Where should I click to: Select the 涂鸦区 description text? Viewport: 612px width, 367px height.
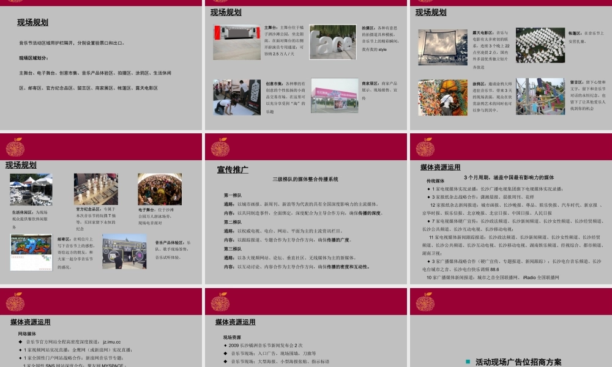pyautogui.click(x=492, y=97)
